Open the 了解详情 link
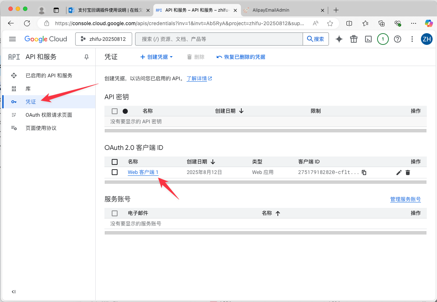Viewport: 437px width, 302px height. click(x=199, y=79)
